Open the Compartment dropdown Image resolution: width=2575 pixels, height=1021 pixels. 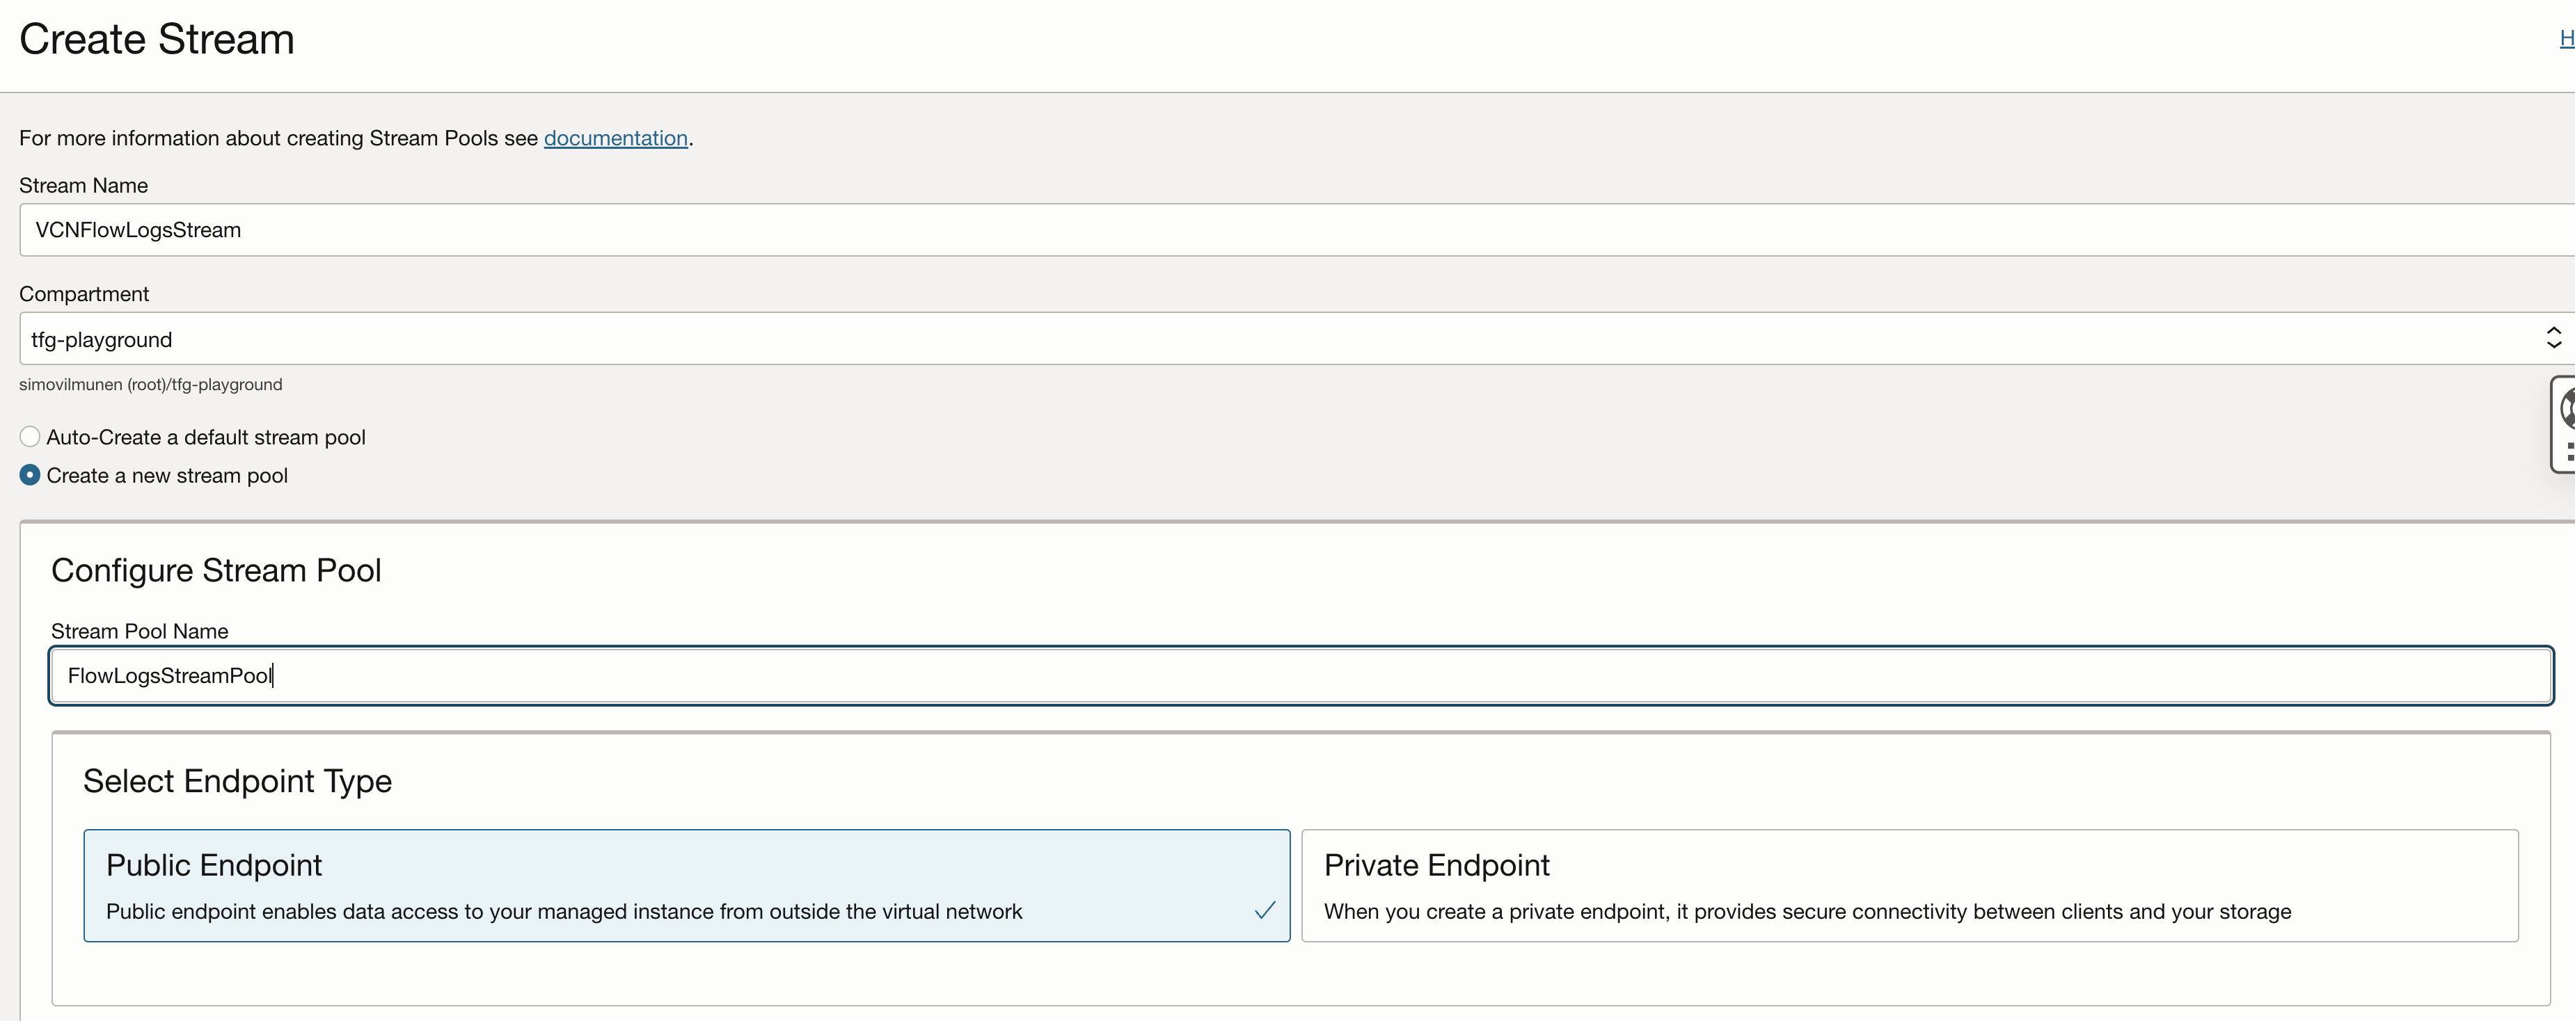1297,339
